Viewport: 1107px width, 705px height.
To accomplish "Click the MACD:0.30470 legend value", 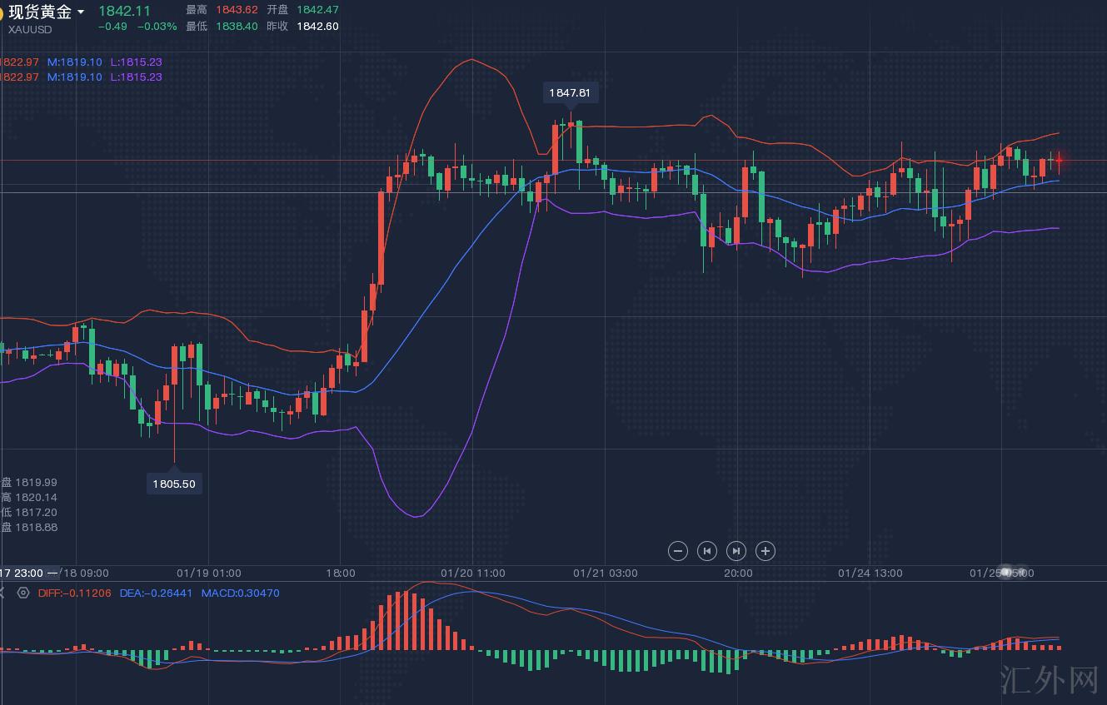I will 241,593.
